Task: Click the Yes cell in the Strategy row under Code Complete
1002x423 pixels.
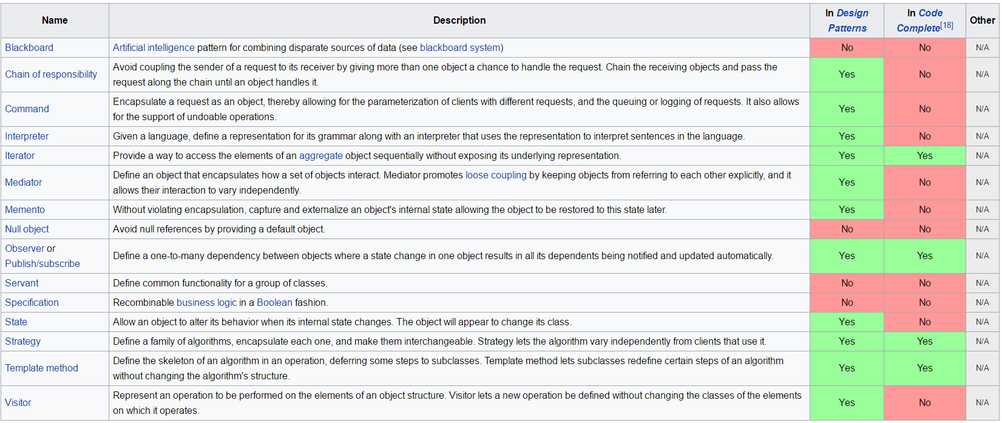Action: (924, 341)
